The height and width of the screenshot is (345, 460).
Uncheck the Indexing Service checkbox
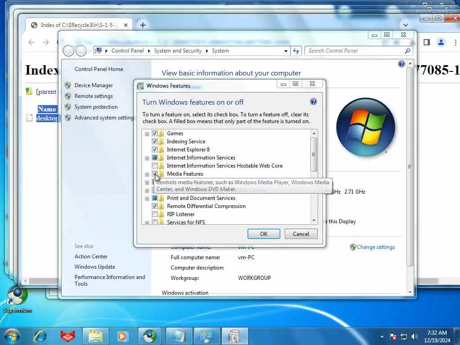pos(155,142)
